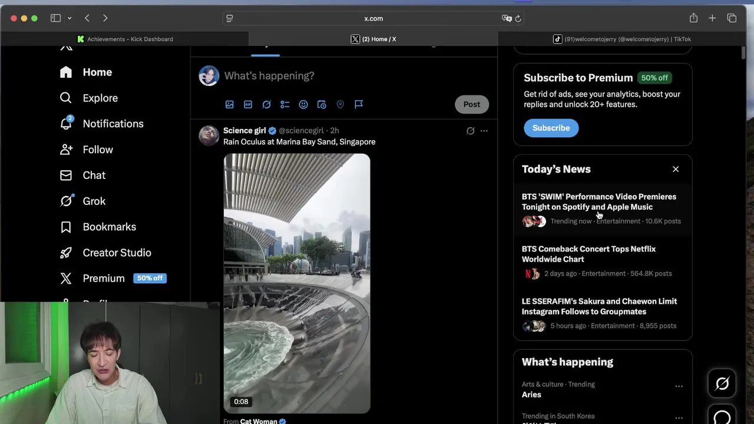This screenshot has width=754, height=424.
Task: Switch to the welcometojerry TikTok tab
Action: click(622, 39)
